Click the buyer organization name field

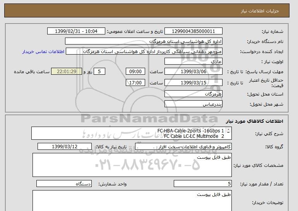144,41
